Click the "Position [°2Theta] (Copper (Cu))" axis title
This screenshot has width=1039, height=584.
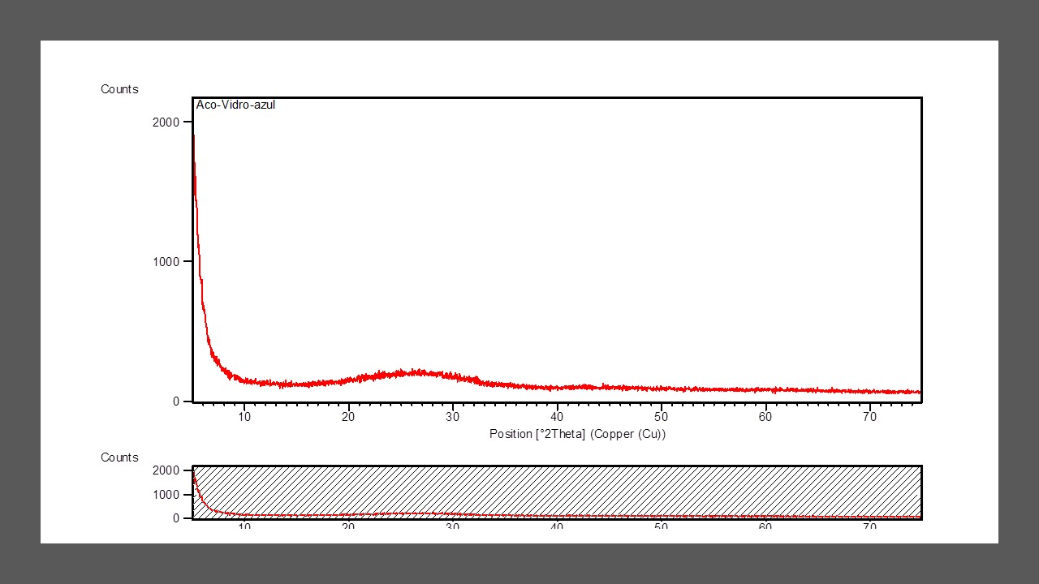tap(577, 434)
